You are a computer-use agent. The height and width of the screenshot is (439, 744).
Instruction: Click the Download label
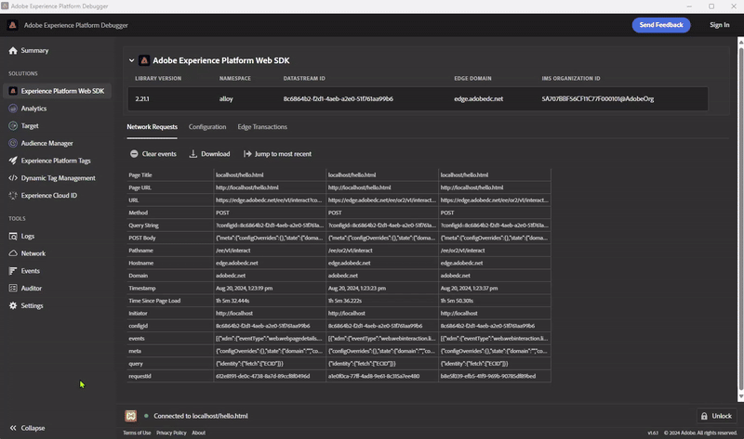pyautogui.click(x=216, y=154)
